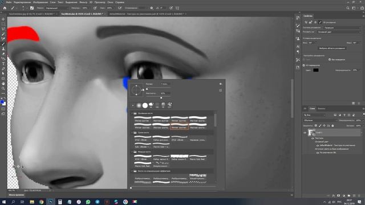The height and width of the screenshot is (205, 365).
Task: Create a new group folder in Layers
Action: click(348, 196)
